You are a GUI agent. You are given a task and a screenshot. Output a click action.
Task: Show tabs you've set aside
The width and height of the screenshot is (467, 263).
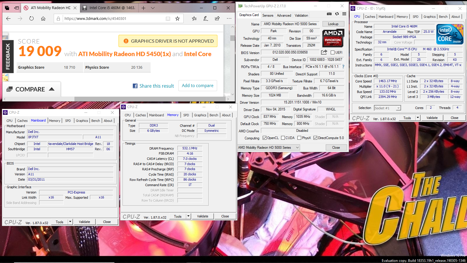7,8
